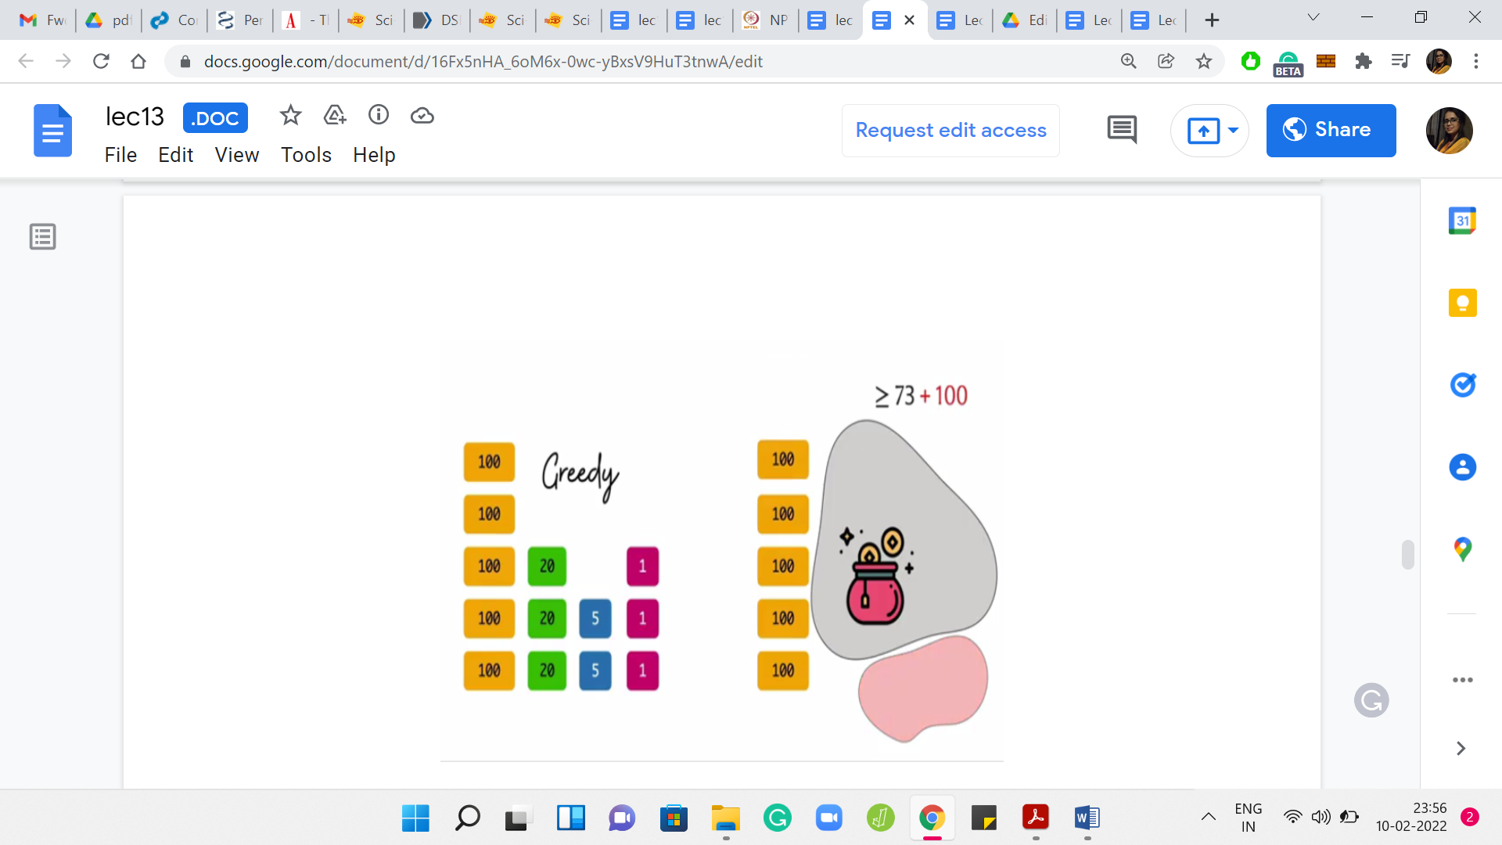Open Google Calendar side panel
The image size is (1502, 845).
(1462, 221)
